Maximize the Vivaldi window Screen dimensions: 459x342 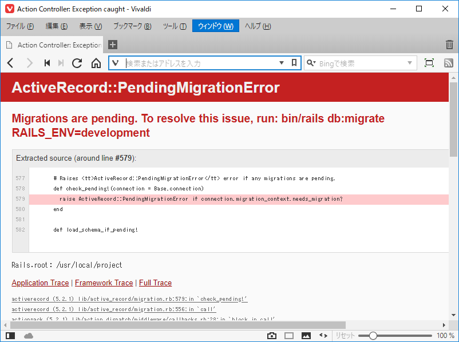419,9
